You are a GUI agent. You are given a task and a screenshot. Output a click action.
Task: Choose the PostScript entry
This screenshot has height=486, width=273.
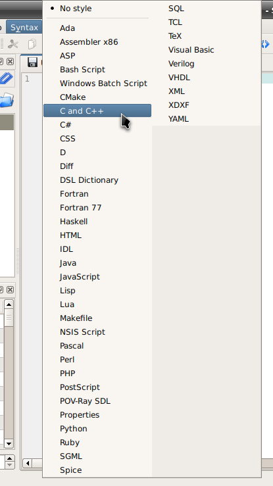point(97,387)
